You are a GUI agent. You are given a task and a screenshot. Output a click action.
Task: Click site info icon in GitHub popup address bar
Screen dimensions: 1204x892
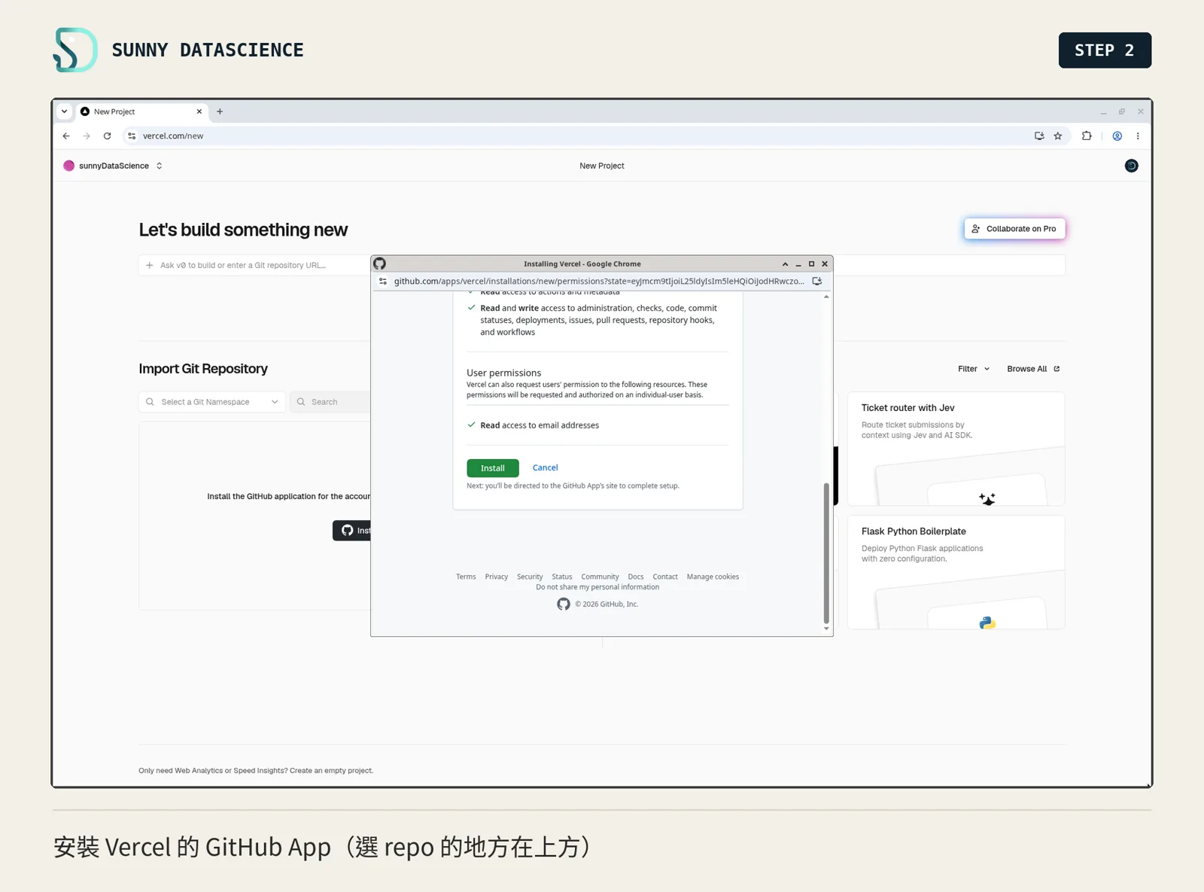pos(383,282)
